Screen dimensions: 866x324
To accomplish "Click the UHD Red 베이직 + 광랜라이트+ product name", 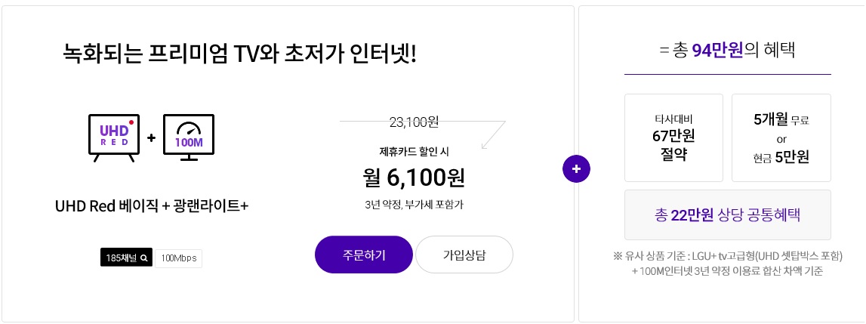I will 152,206.
